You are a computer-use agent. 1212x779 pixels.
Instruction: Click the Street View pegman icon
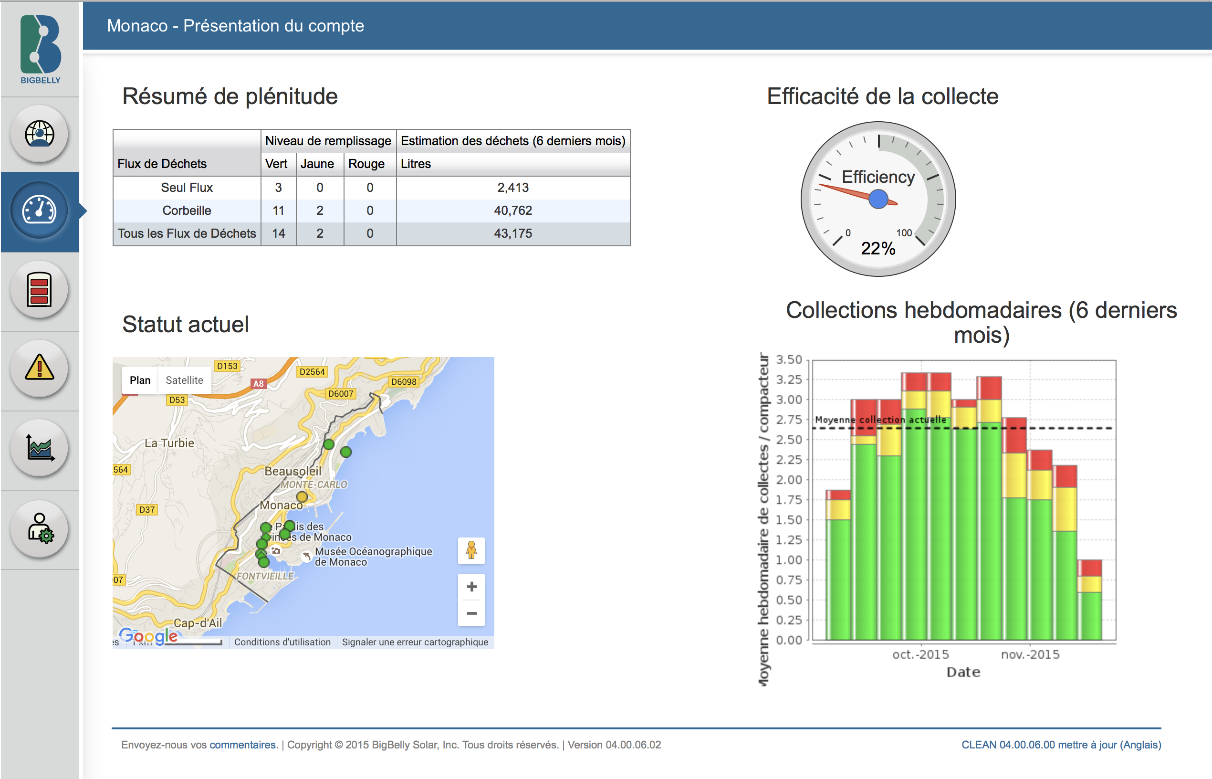(x=471, y=550)
